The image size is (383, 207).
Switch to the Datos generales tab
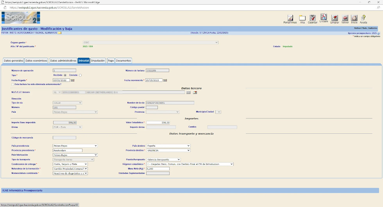click(x=13, y=61)
